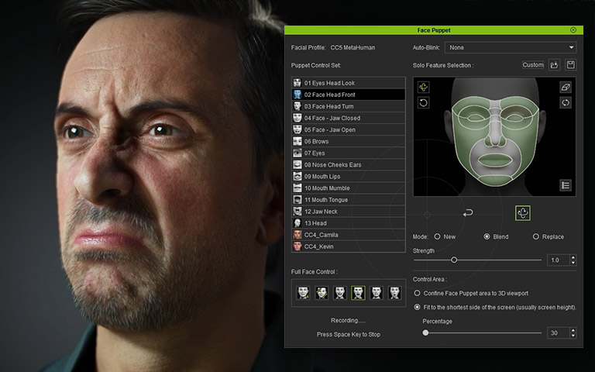Click the head rotate icon top-left of face map

coord(423,87)
